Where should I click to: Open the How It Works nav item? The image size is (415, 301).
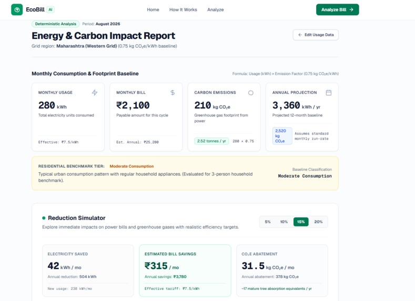(183, 10)
